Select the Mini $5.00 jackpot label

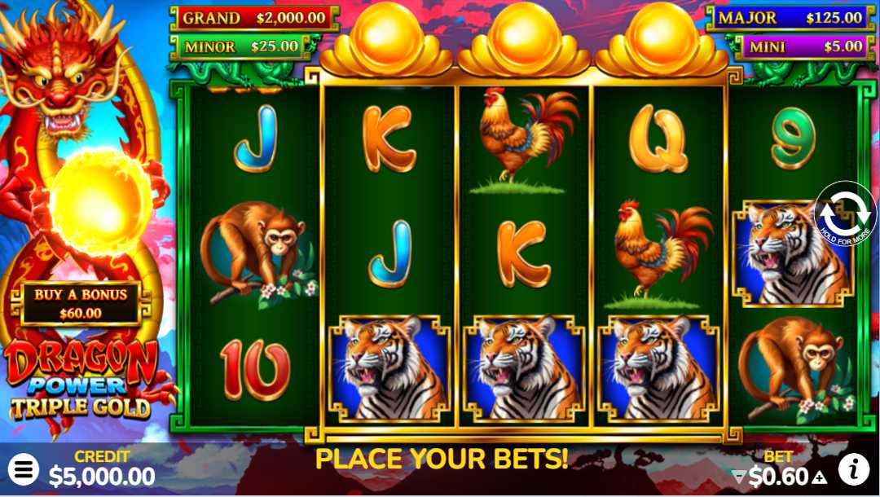tap(805, 46)
